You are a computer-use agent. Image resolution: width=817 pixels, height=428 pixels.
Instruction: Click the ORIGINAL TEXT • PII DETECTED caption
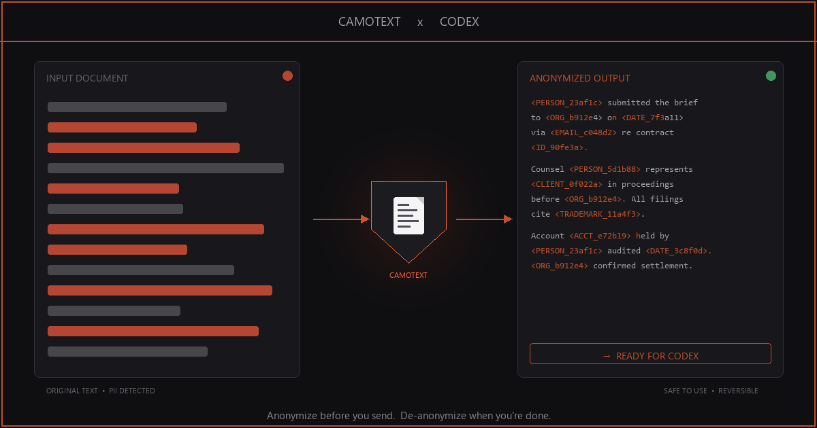tap(101, 391)
